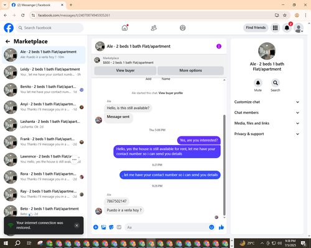The width and height of the screenshot is (311, 248).
Task: Search in conversation magnifier icon
Action: point(276,83)
